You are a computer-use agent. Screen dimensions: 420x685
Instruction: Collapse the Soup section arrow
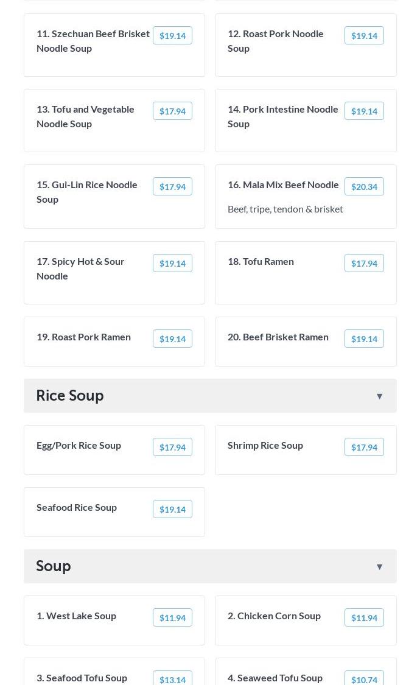379,567
